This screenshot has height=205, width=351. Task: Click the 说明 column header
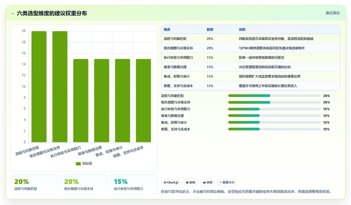(x=242, y=30)
